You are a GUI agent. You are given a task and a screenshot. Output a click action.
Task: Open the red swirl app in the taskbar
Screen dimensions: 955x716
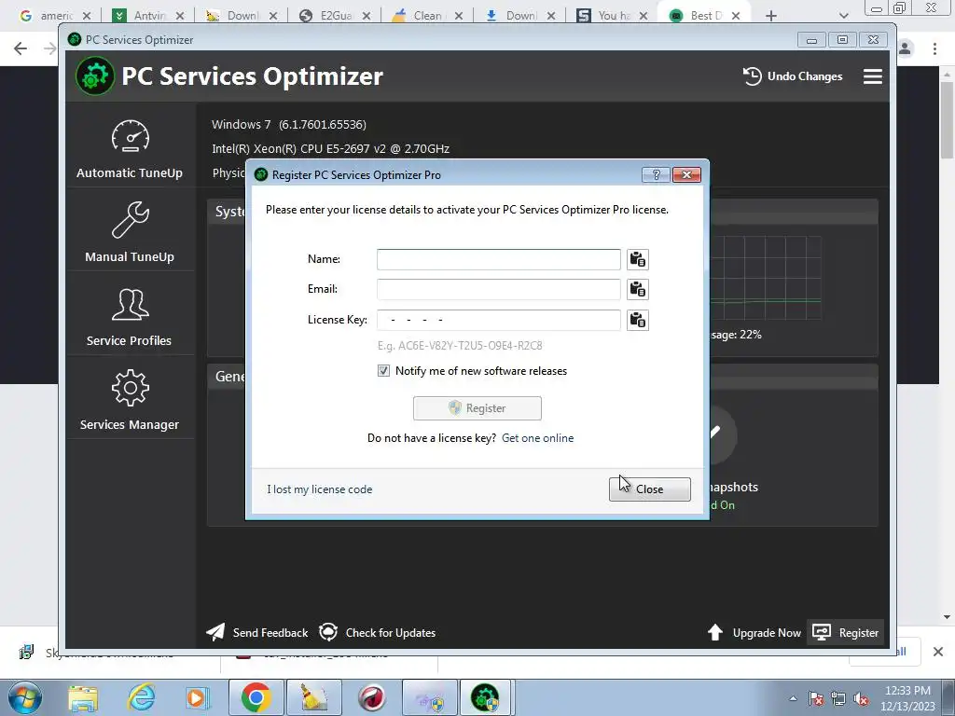point(371,697)
